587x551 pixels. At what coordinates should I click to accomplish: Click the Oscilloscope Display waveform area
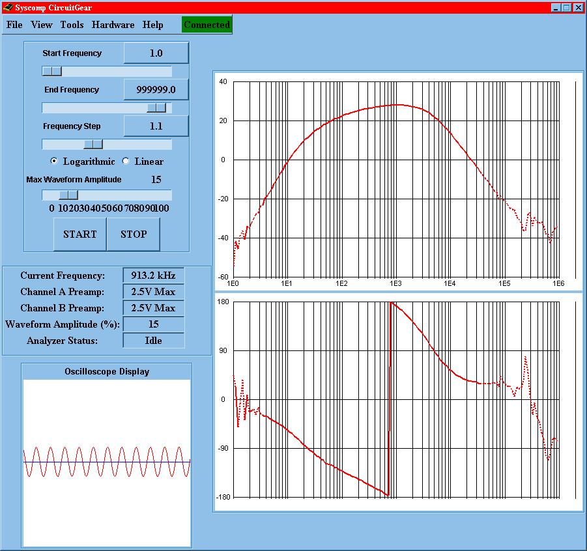pos(107,462)
